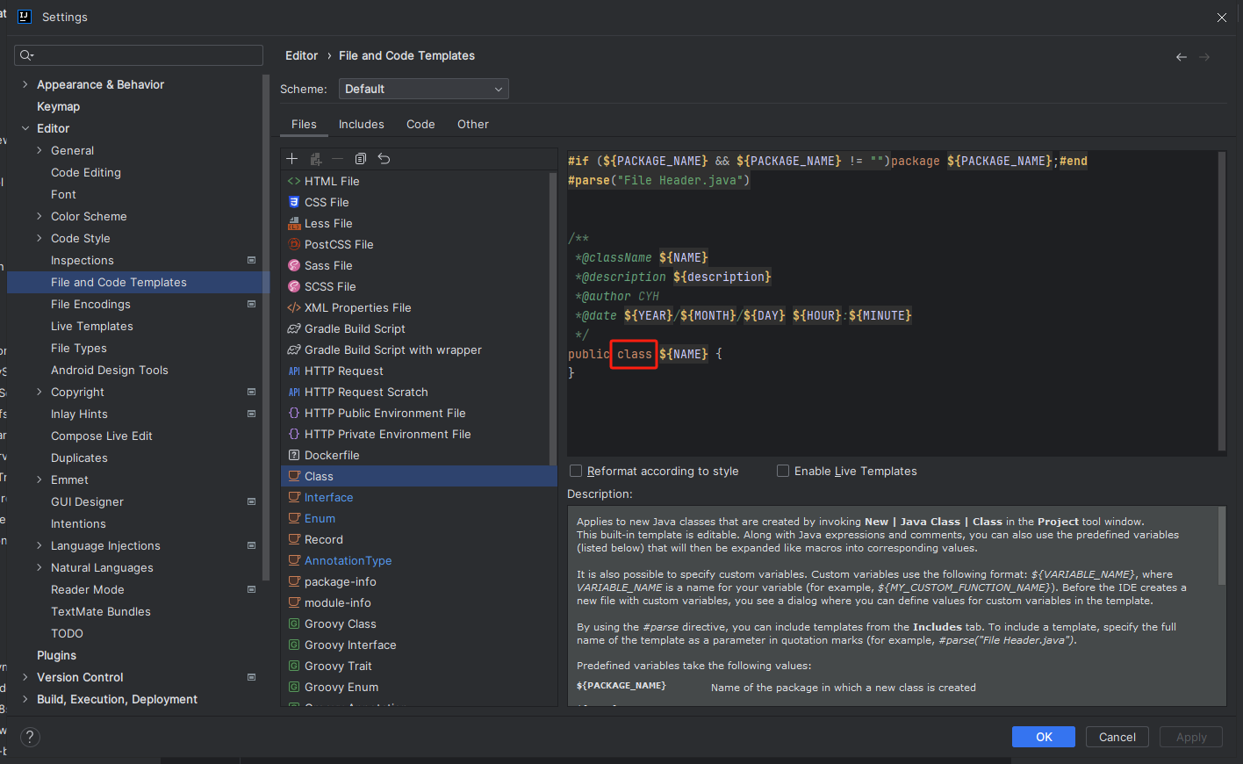Screen dimensions: 1243x764
Task: Click the description panel scrollbar
Action: point(1221,544)
